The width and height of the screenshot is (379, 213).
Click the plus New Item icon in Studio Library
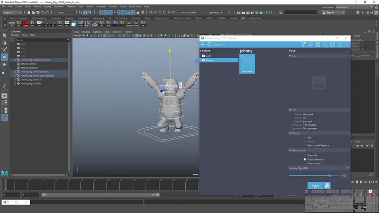point(203,44)
